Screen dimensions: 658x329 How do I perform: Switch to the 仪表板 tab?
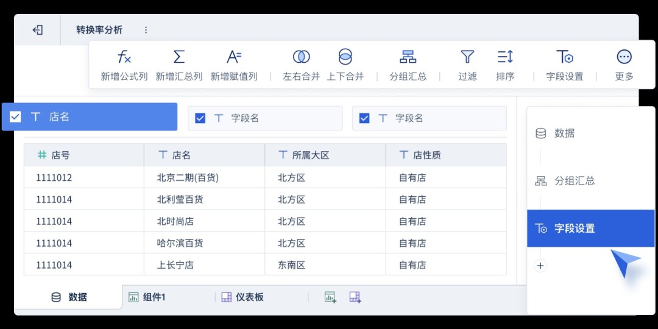242,297
